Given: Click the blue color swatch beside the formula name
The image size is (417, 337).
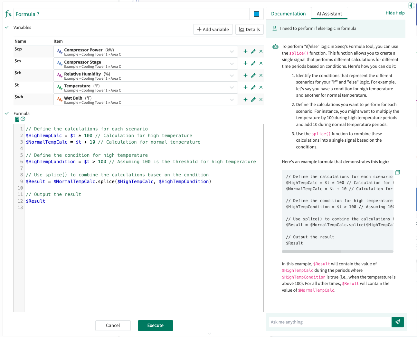Looking at the screenshot, I should pos(257,14).
